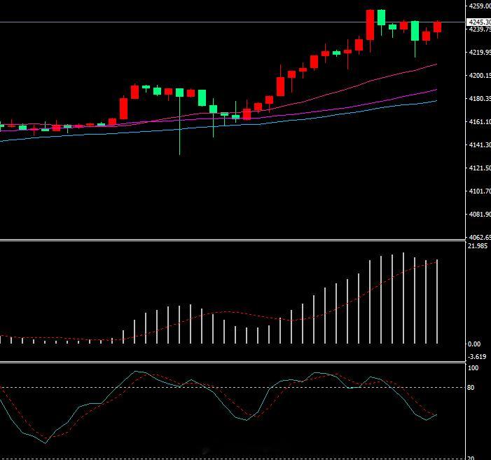This screenshot has height=460, width=491.
Task: Click the 0.00 MACD zero level label
Action: click(x=474, y=344)
